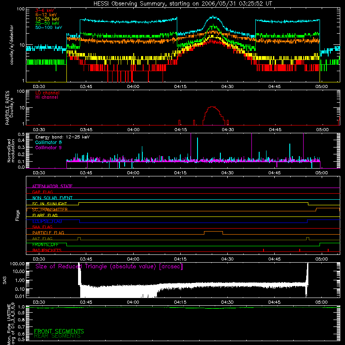The height and width of the screenshot is (345, 345).
Task: Click the raised PARTICLE_FLAG step near 04:25
Action: (213, 232)
